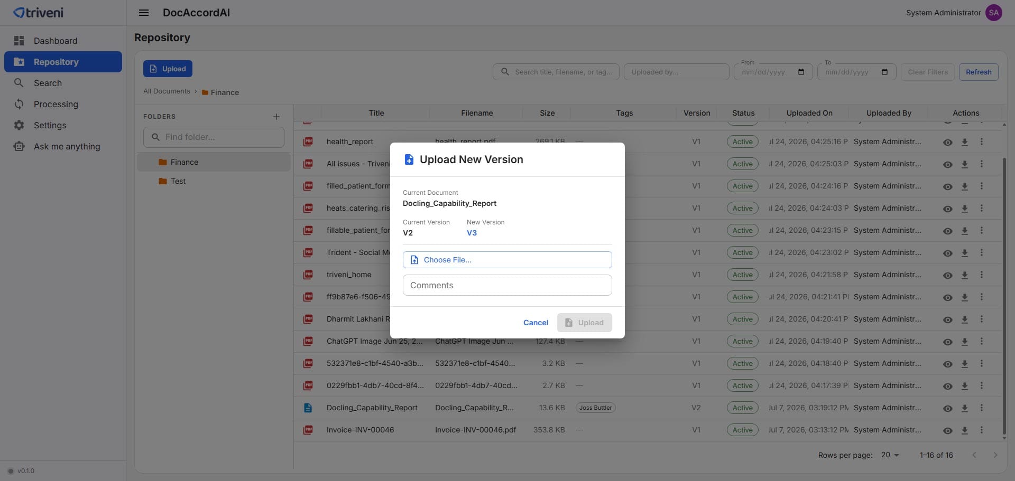Preview Docling_Capability_Report with eye icon
The width and height of the screenshot is (1015, 481).
click(x=948, y=408)
